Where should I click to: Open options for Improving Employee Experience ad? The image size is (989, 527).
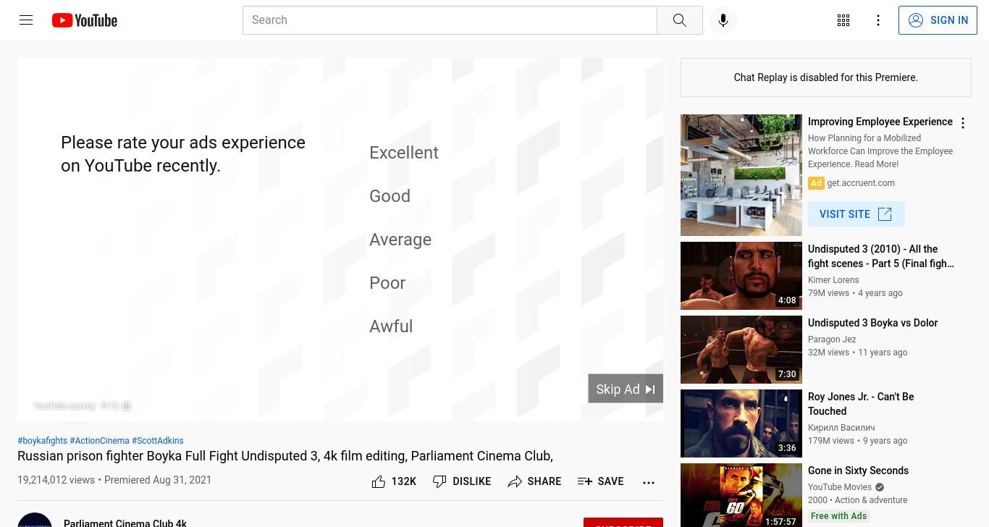(x=963, y=123)
